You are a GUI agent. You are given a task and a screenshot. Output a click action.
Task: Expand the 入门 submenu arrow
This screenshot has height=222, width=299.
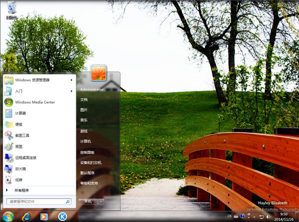click(72, 91)
